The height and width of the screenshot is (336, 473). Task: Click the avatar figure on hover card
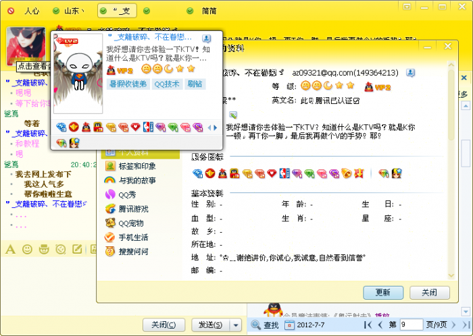(78, 74)
